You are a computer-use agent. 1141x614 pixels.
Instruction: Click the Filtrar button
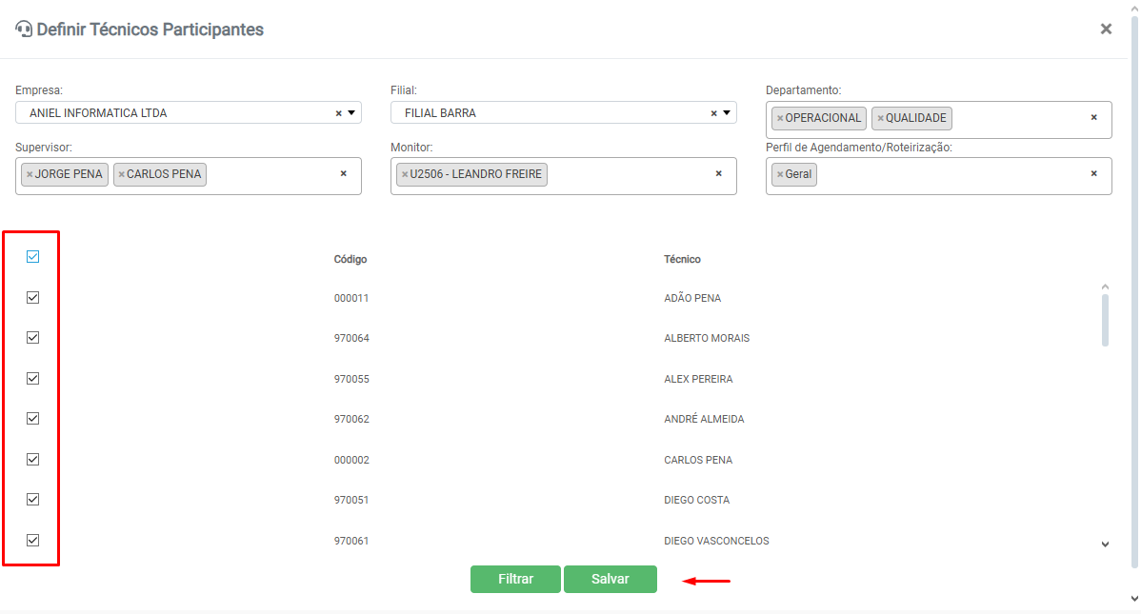515,579
